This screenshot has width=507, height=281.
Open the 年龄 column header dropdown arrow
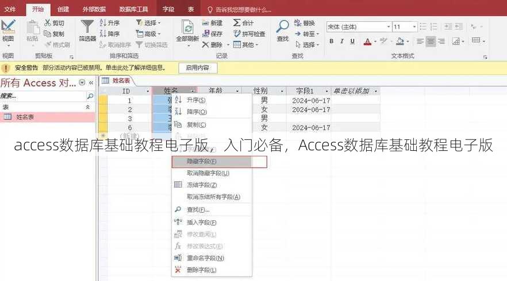tap(237, 91)
